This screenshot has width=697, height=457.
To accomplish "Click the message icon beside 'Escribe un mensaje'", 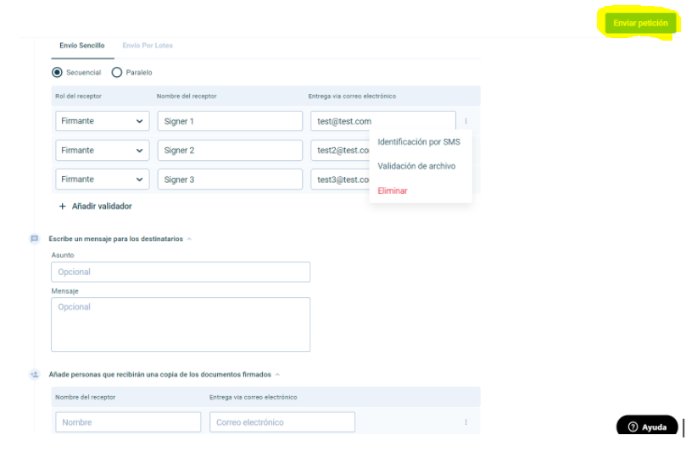I will [x=35, y=239].
